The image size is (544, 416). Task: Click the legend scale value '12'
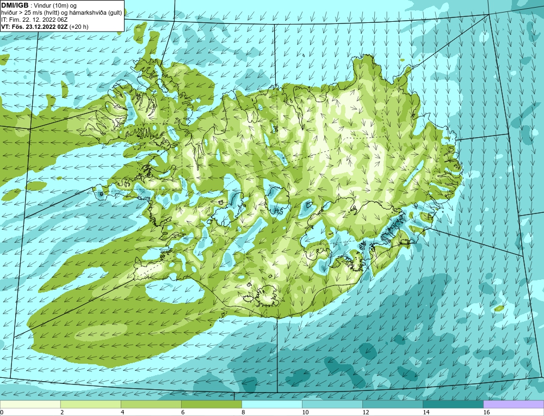tap(366, 412)
